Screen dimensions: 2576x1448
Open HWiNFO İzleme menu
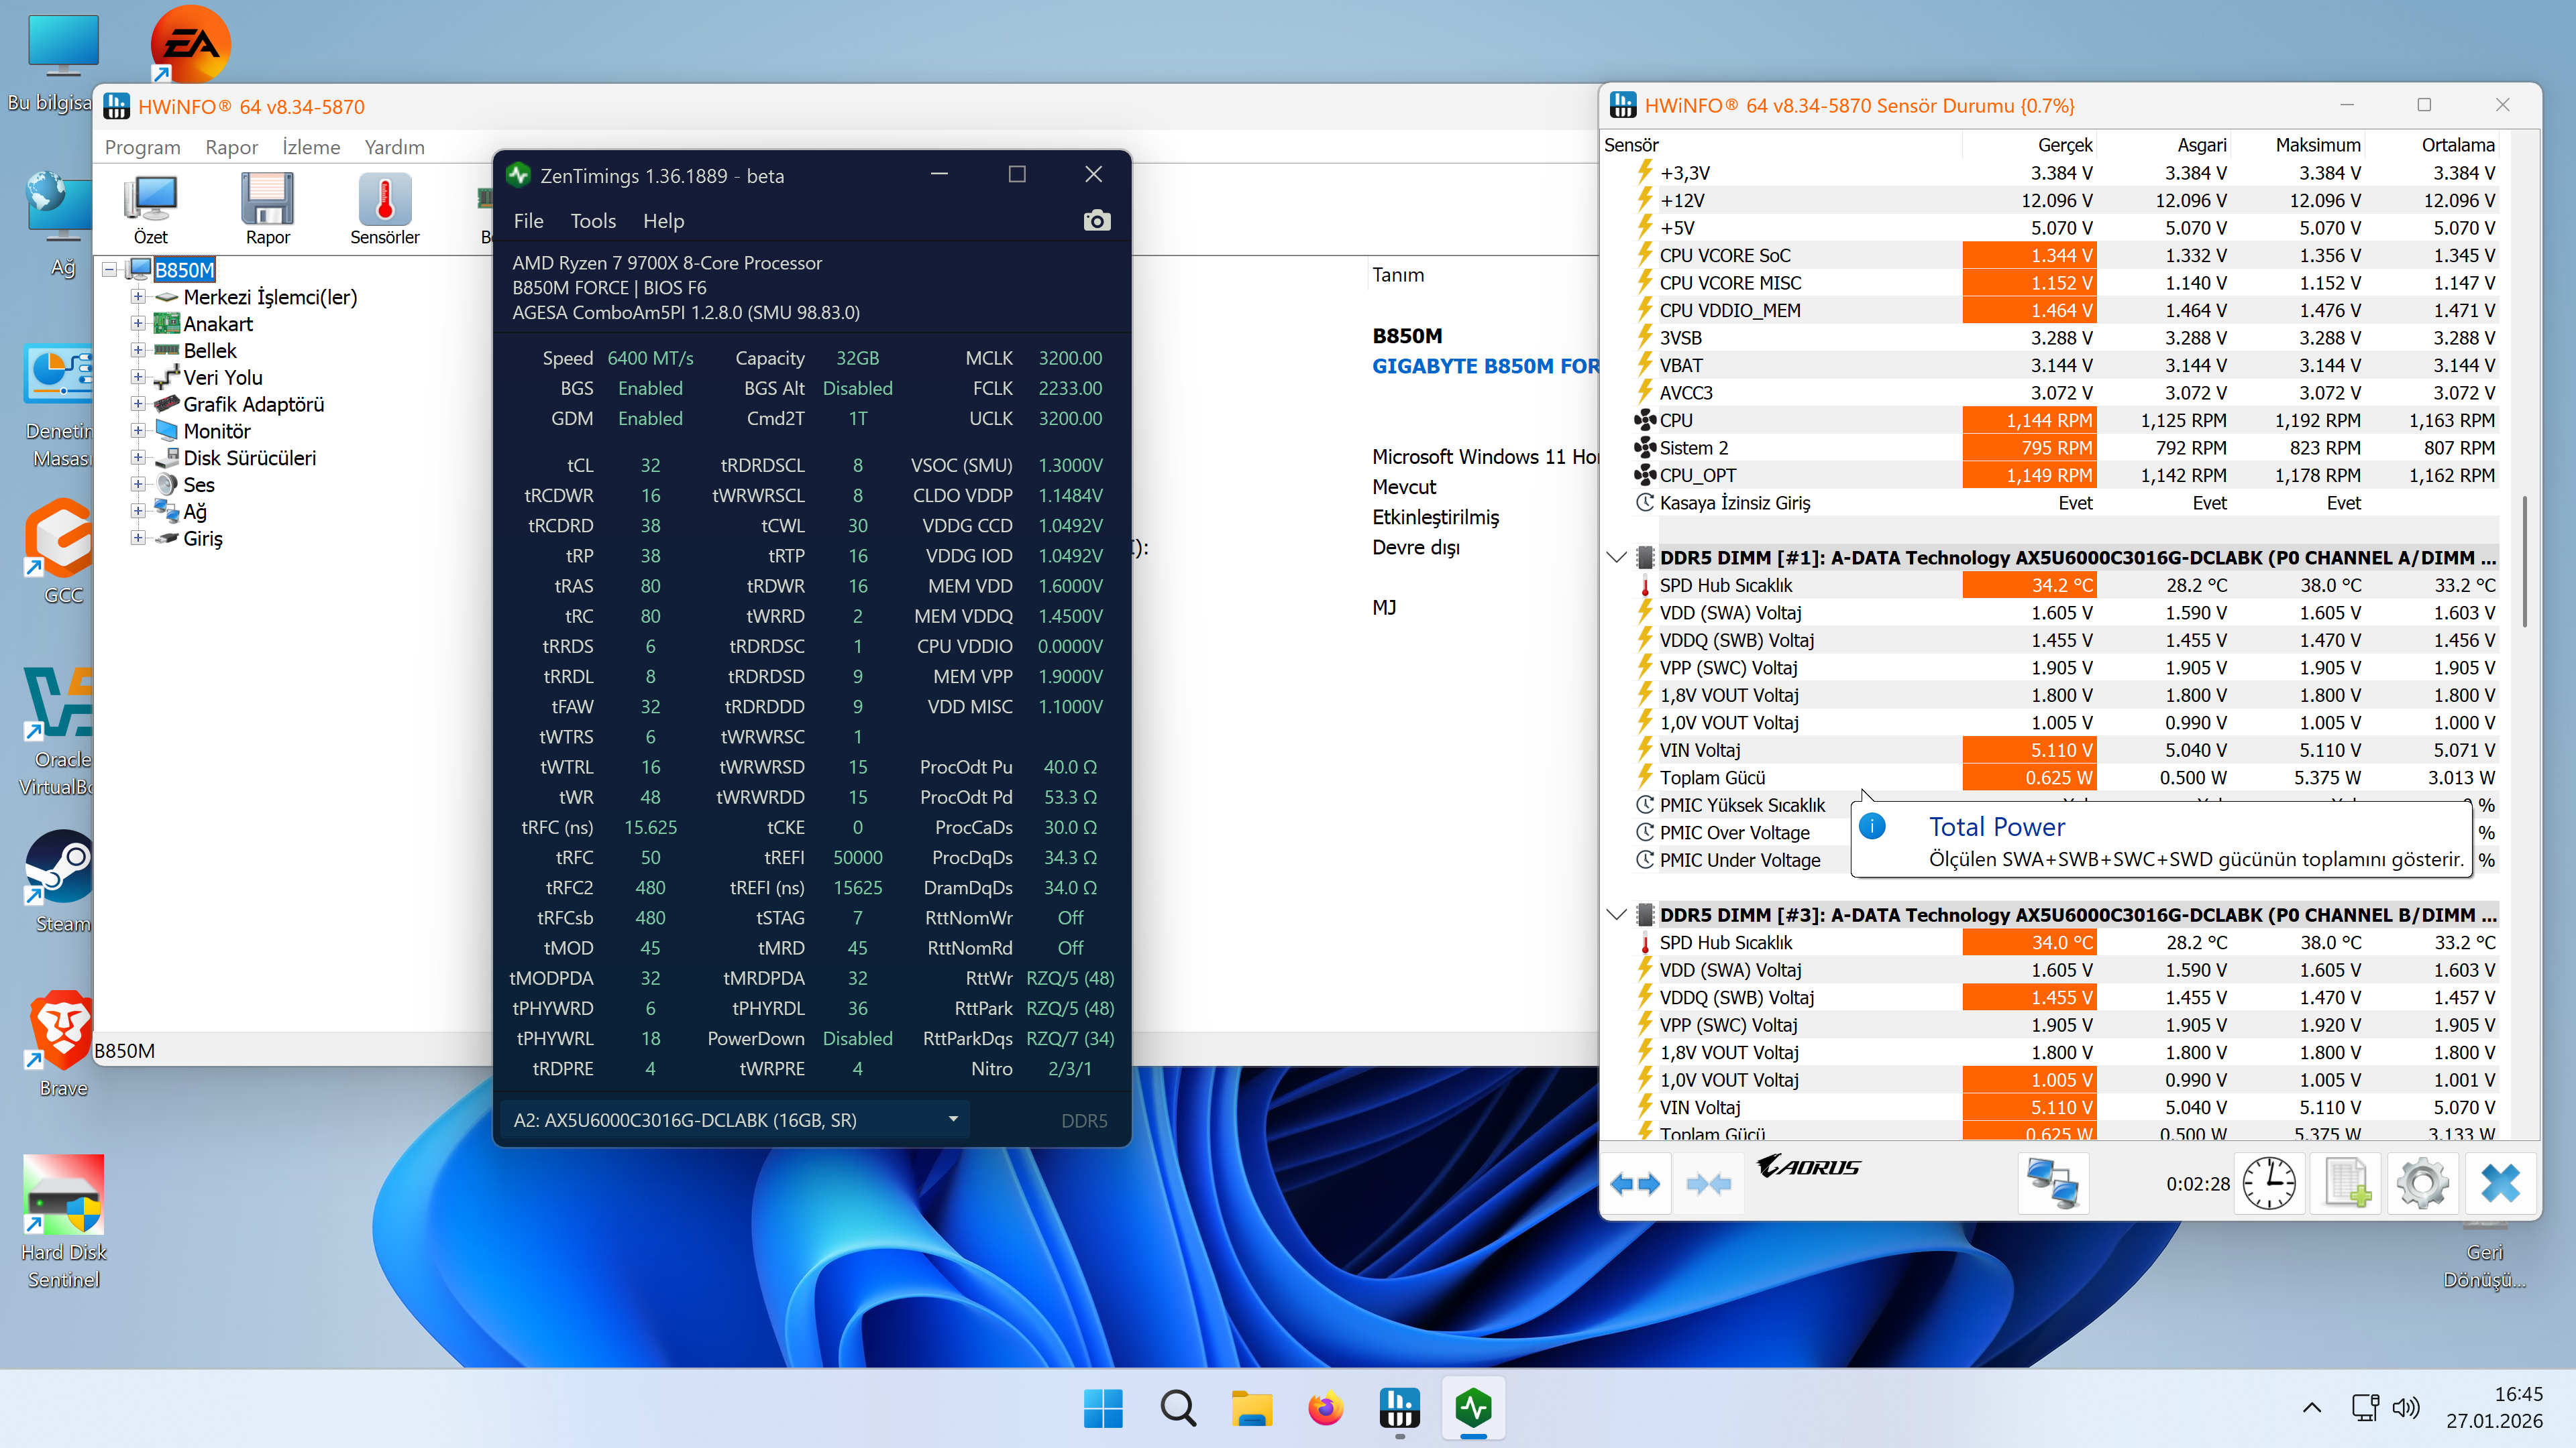coord(311,147)
